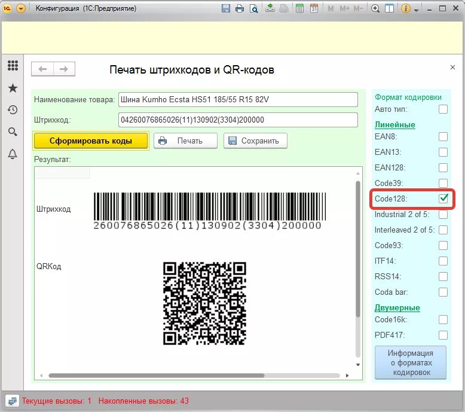Click the Сформировать коды button
This screenshot has height=412, width=465.
[x=91, y=141]
